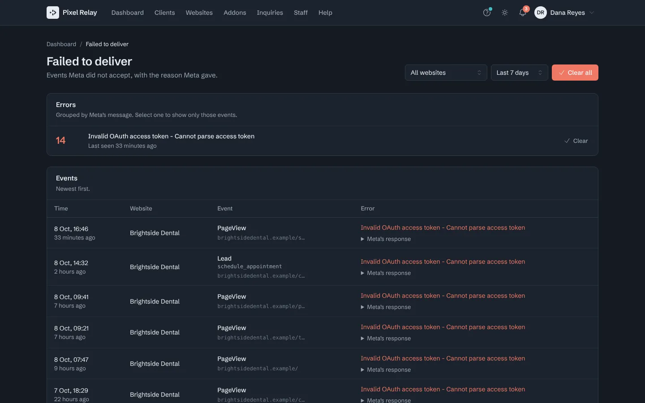Open the Inquiries nav item
645x403 pixels.
(x=270, y=13)
